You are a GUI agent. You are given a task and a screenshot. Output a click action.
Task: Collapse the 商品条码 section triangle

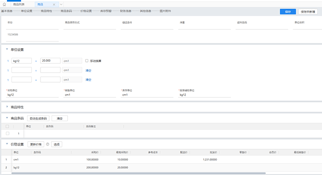point(7,118)
